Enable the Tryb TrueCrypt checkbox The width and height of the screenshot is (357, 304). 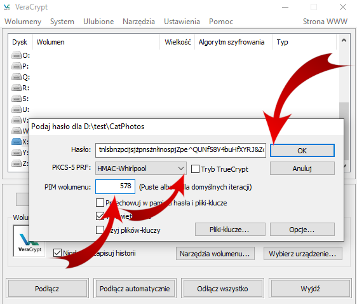[x=195, y=169]
